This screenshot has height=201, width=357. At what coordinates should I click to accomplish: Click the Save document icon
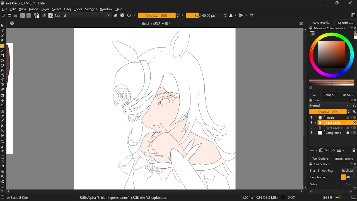tap(16, 16)
